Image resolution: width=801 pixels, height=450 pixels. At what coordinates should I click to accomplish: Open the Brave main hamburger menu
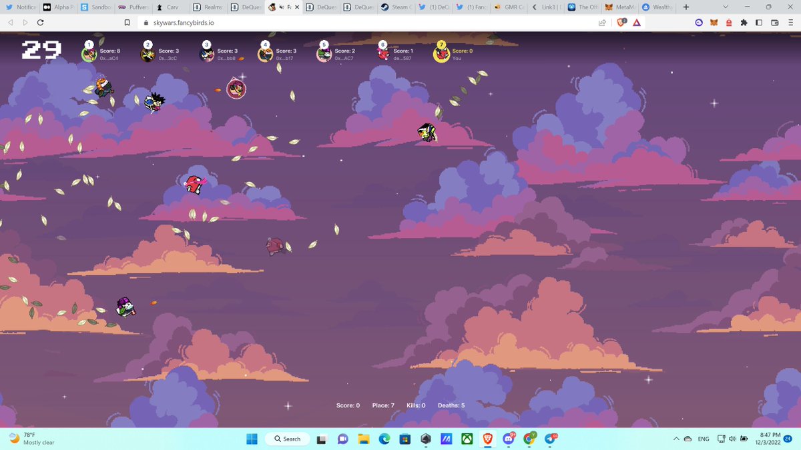point(791,22)
